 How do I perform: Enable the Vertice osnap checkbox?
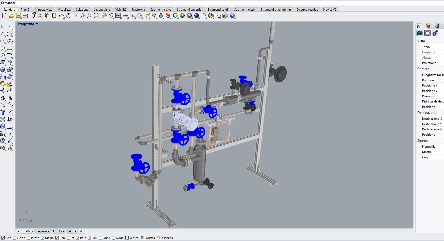point(127,238)
